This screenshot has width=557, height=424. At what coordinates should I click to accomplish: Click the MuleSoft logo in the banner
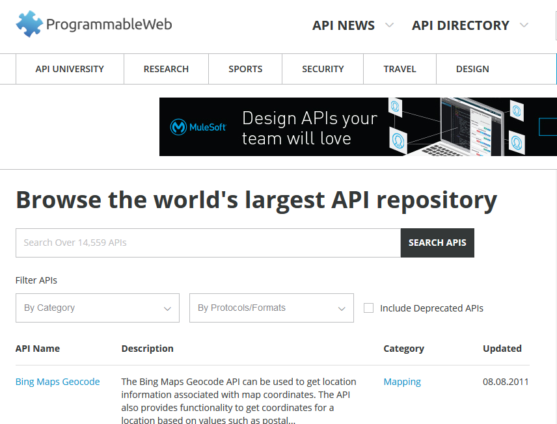click(198, 127)
